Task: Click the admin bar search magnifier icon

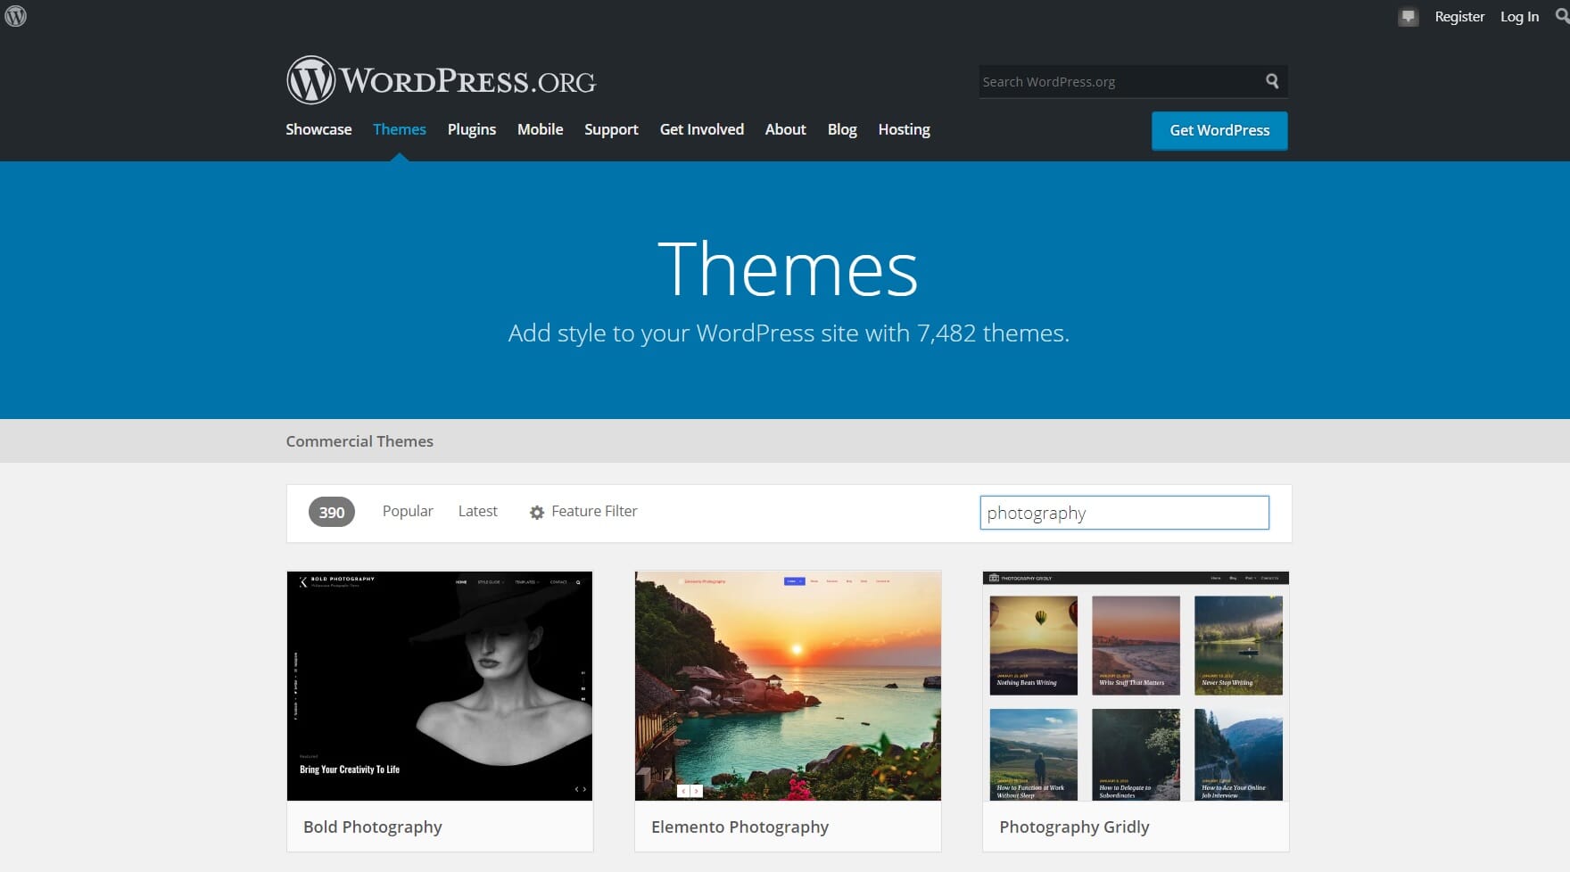Action: (1562, 16)
